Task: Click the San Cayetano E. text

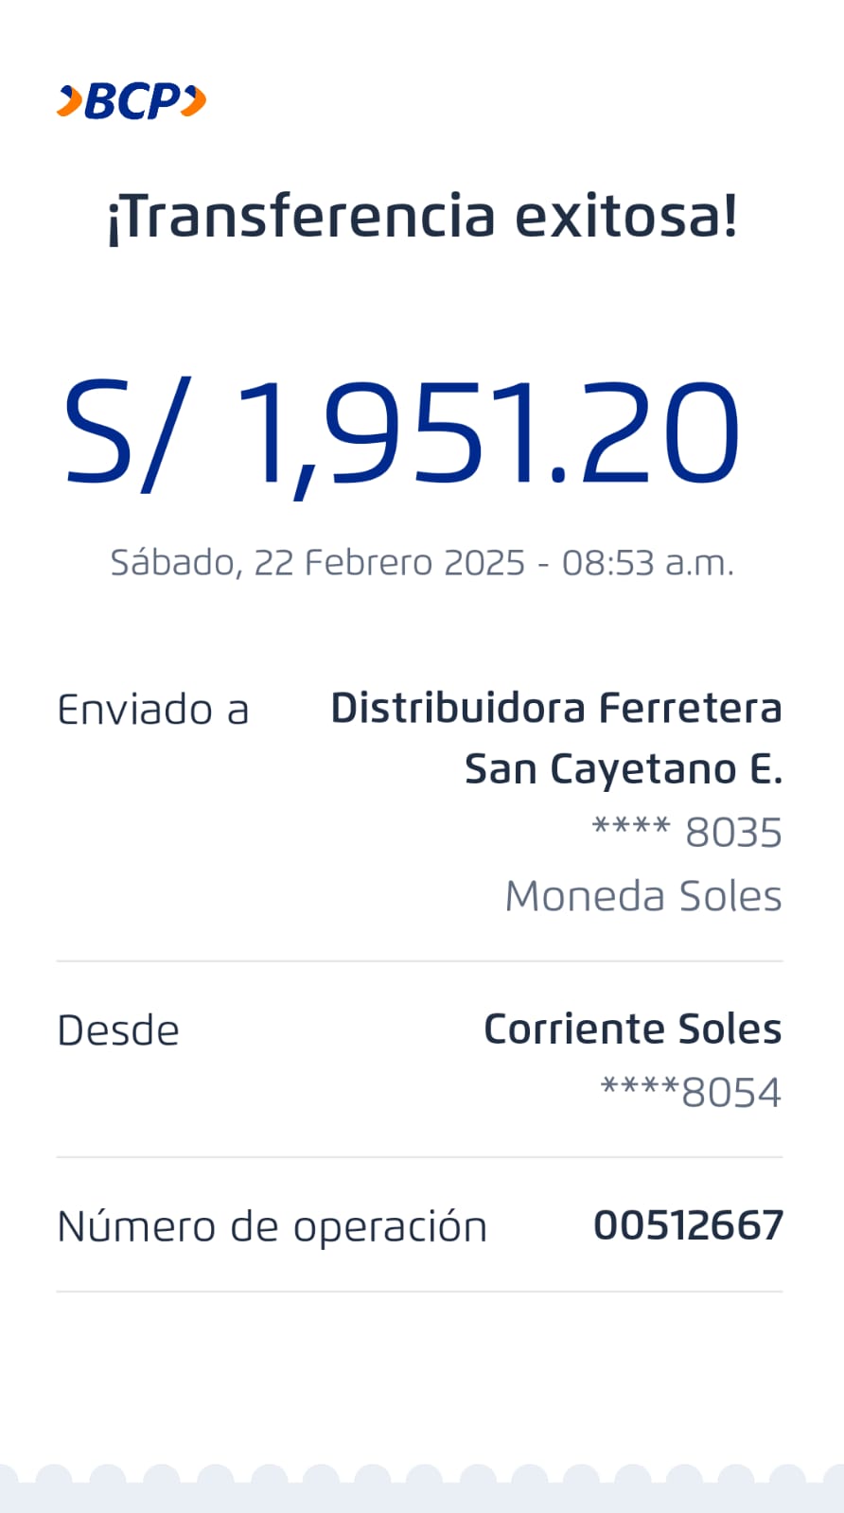Action: (624, 769)
